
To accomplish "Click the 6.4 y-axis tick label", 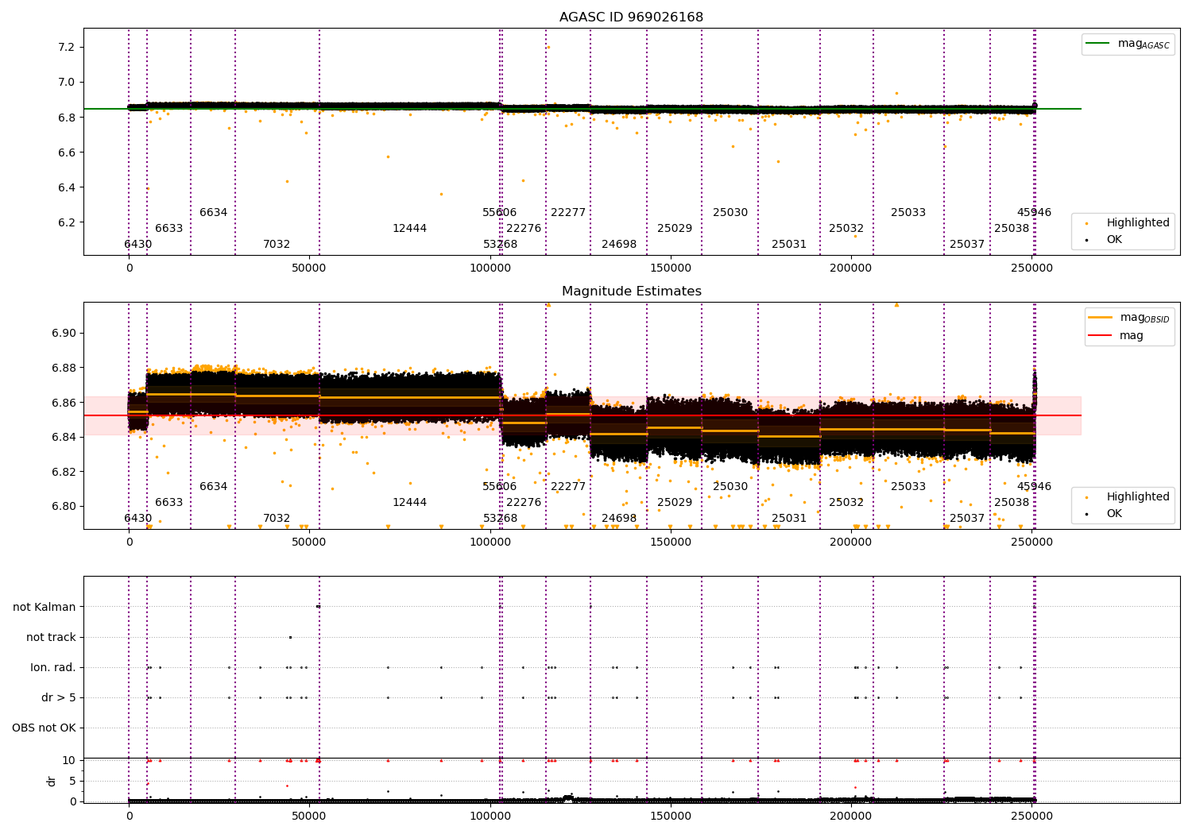I will [67, 187].
